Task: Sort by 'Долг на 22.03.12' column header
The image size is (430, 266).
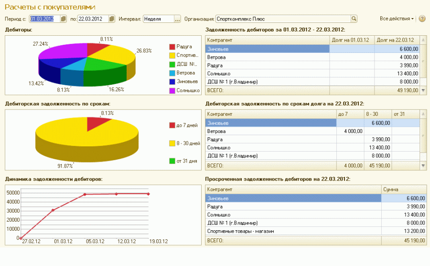Action: click(397, 40)
